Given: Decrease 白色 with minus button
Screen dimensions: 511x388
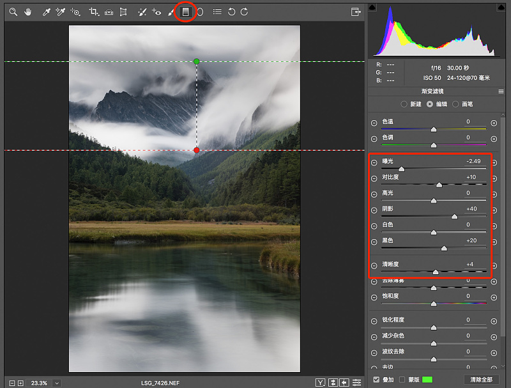Looking at the screenshot, I should [x=374, y=226].
